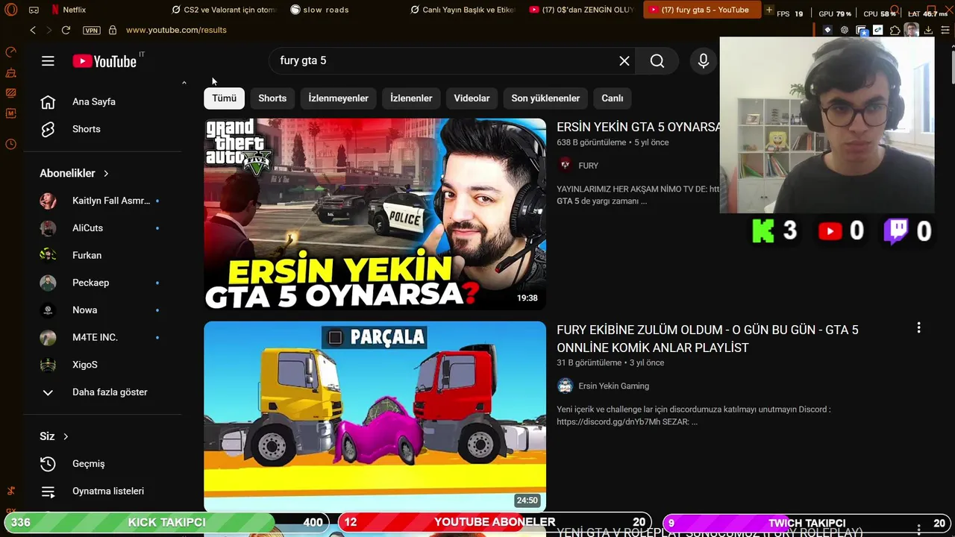Open Shorts in the sidebar

(103, 129)
